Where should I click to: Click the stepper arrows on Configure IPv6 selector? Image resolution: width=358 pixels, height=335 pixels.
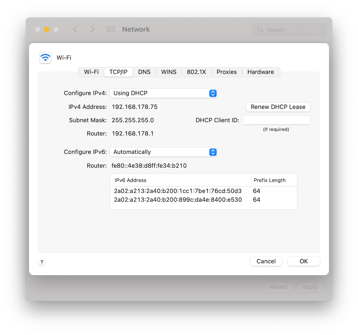tap(213, 152)
